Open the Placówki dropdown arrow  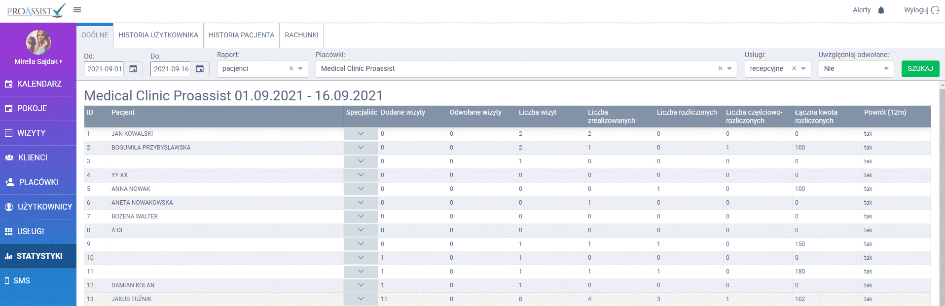click(729, 68)
